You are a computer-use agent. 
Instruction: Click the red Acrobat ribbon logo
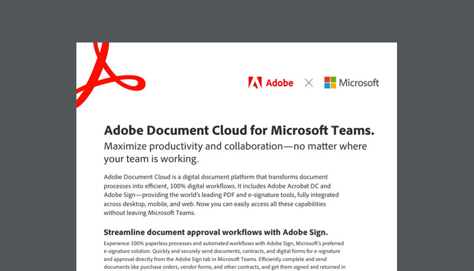98,73
